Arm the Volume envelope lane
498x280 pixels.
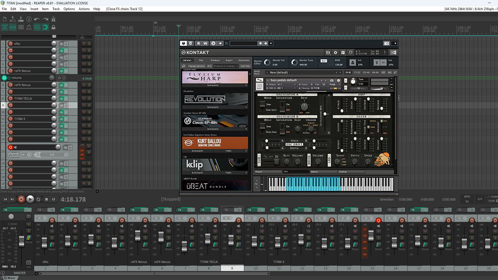pyautogui.click(x=4, y=78)
